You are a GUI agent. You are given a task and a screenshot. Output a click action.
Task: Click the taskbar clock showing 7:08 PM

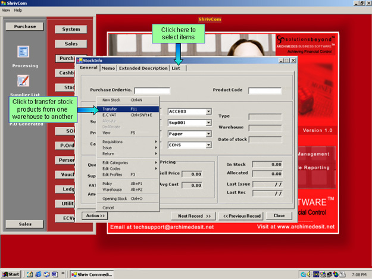click(x=359, y=274)
